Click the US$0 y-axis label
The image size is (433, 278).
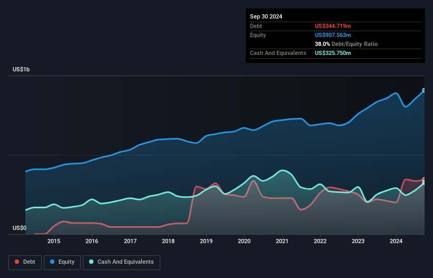click(x=20, y=228)
